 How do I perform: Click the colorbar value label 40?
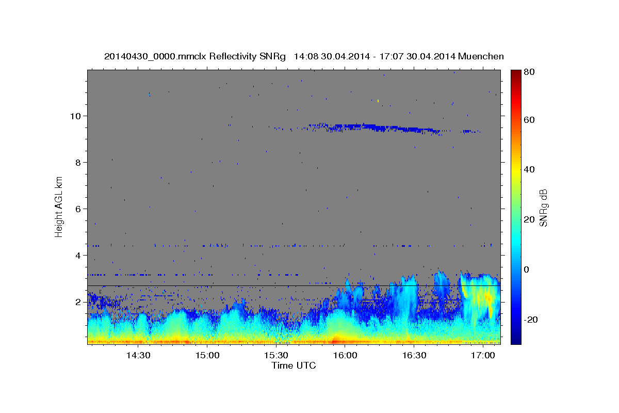point(529,169)
